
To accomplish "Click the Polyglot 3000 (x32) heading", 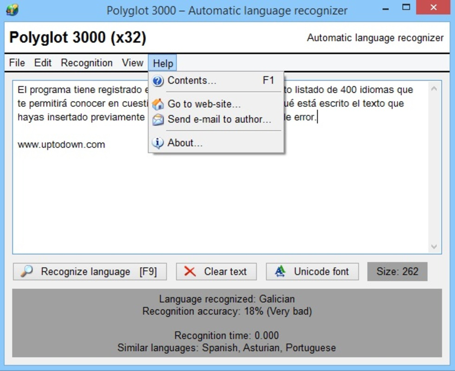I will [x=77, y=38].
